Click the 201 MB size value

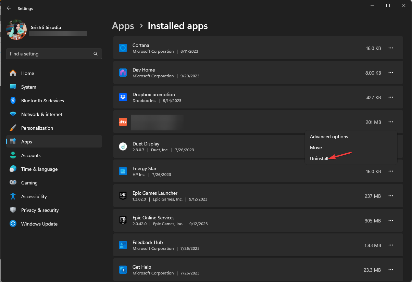click(x=373, y=122)
